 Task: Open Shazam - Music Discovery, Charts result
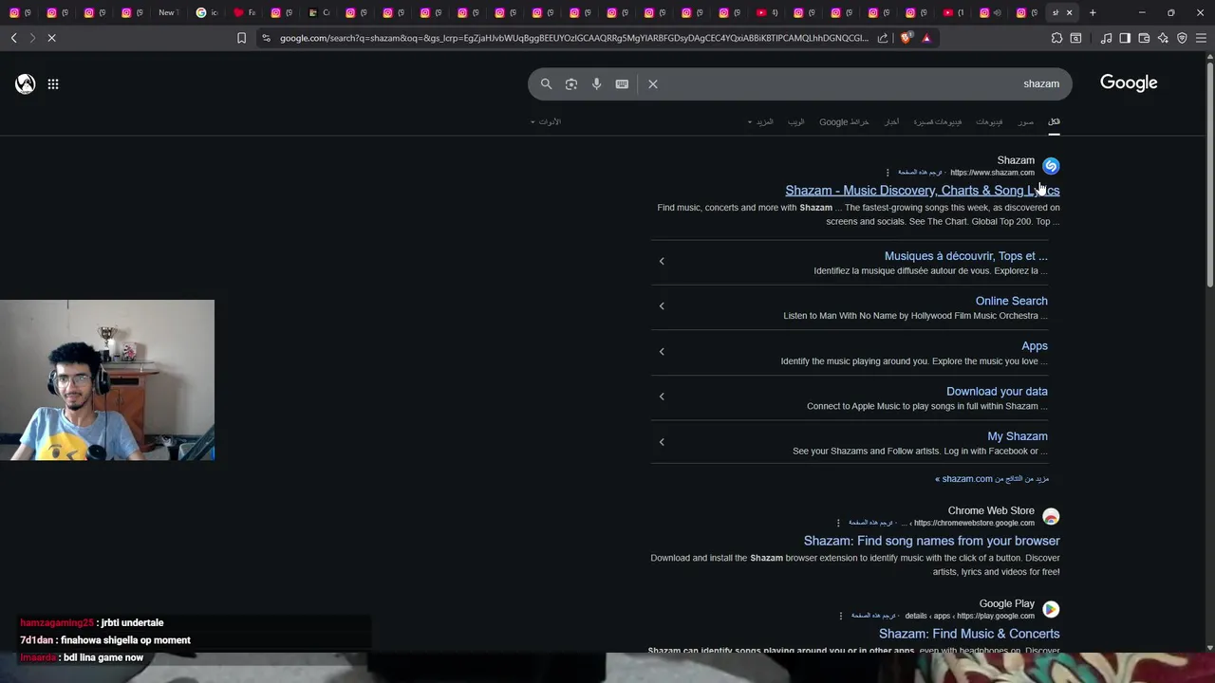[x=923, y=191]
